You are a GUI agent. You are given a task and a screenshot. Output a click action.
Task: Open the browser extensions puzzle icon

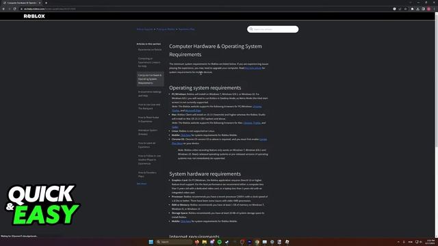click(x=412, y=9)
